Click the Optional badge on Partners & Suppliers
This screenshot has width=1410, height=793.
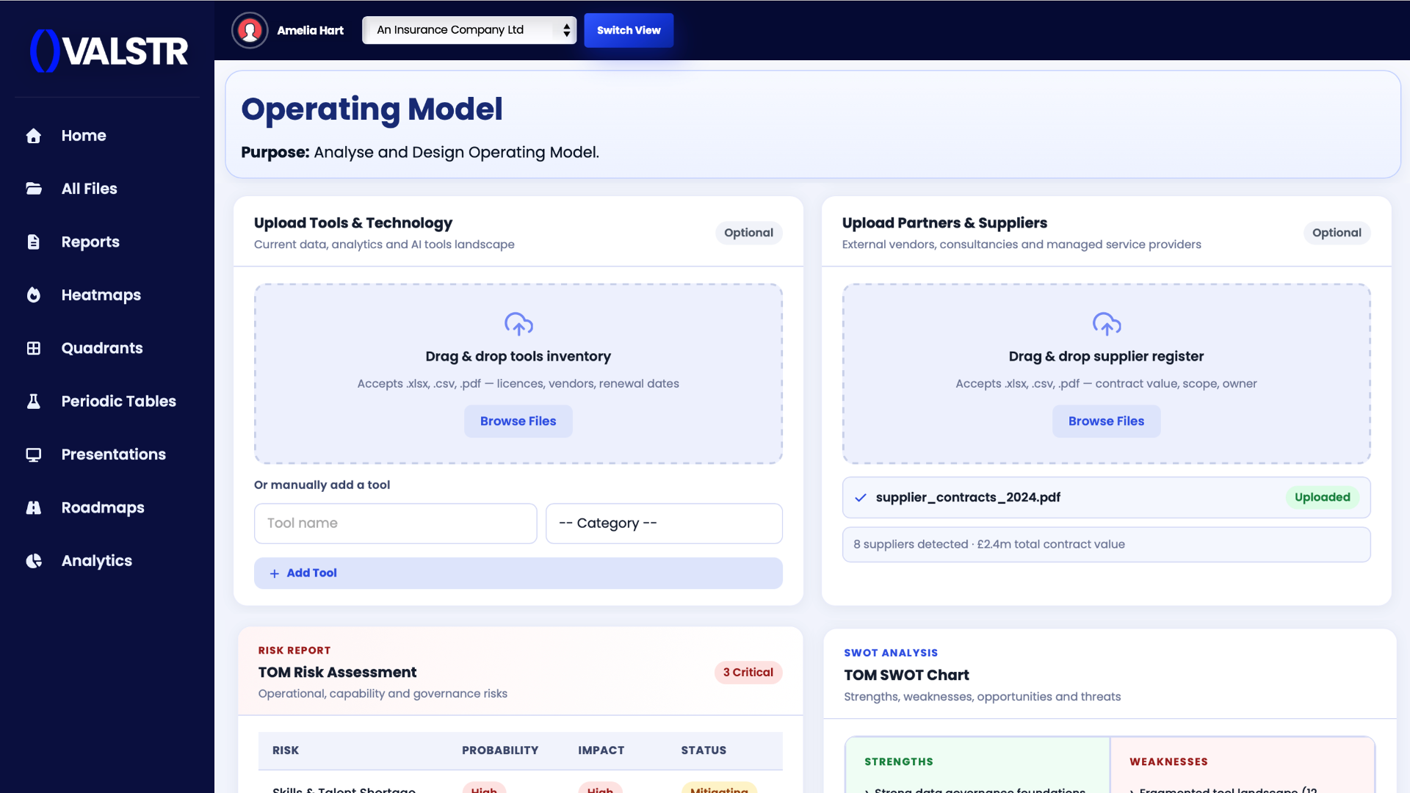pos(1337,233)
